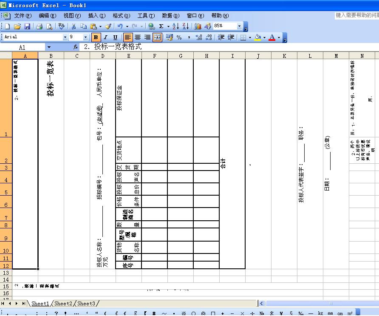Open the 编辑(E) menu
The height and width of the screenshot is (316, 379).
[48, 16]
